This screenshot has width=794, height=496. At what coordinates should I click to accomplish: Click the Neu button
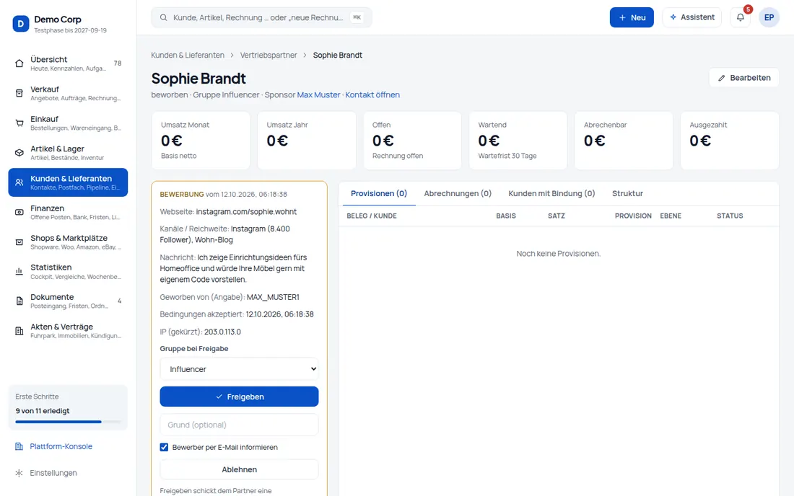pos(632,17)
